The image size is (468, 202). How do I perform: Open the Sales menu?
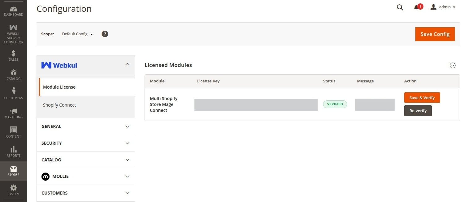click(14, 56)
